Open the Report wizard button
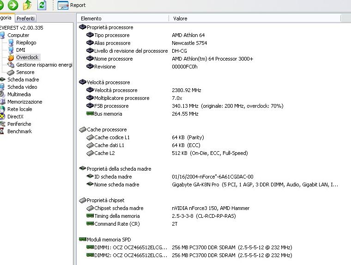The width and height of the screenshot is (351, 265). (72, 5)
